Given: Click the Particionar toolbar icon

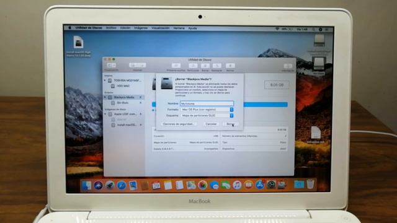Looking at the screenshot, I should click(x=193, y=66).
